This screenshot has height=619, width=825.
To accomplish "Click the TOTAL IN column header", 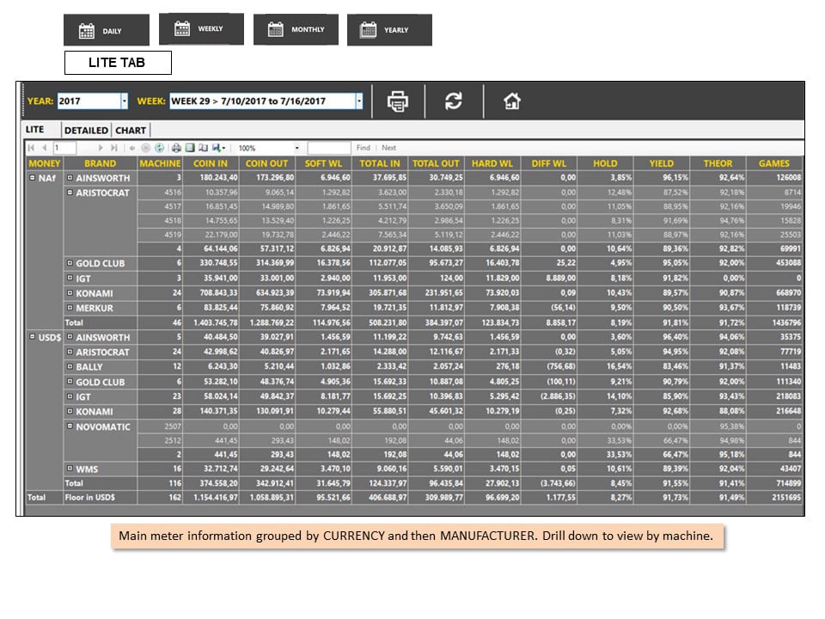I will click(x=379, y=163).
